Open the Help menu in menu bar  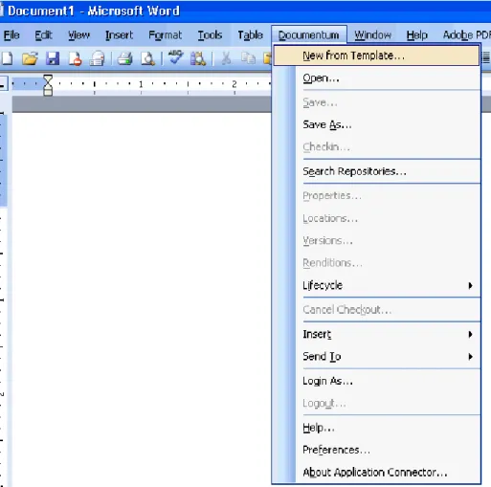point(416,34)
